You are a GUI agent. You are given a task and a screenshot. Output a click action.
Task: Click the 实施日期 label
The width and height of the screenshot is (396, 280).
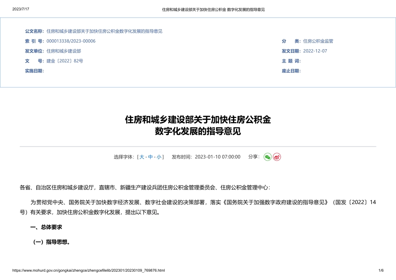pyautogui.click(x=34, y=71)
